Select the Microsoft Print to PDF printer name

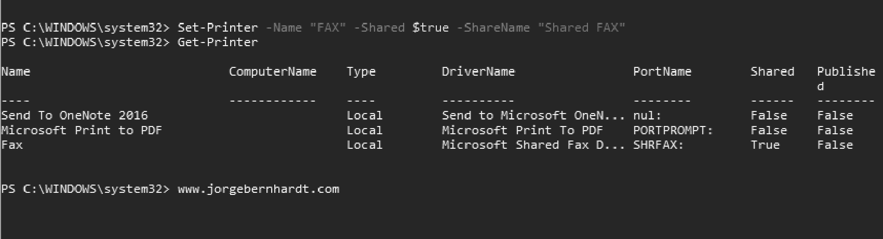pos(82,130)
